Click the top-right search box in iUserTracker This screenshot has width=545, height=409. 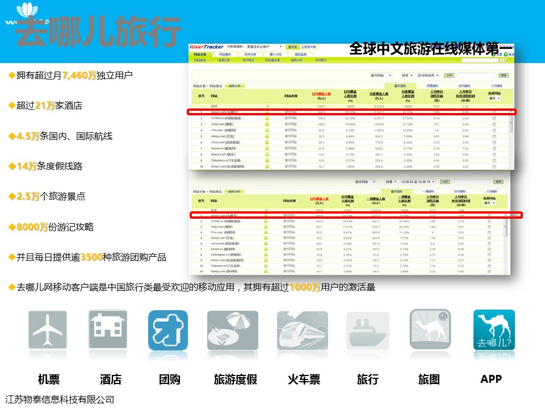pos(480,61)
